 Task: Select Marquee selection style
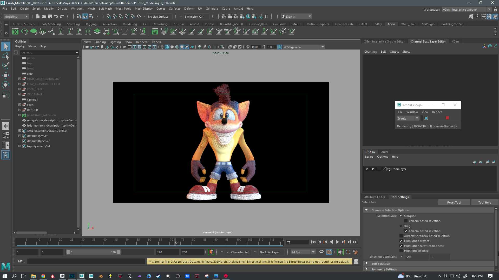[x=401, y=216]
